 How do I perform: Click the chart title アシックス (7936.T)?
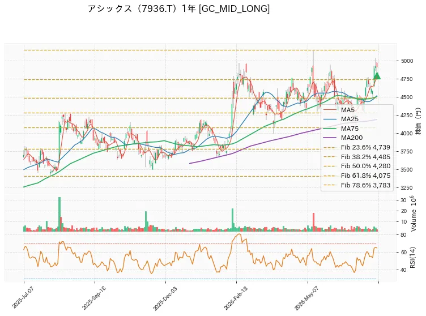[x=133, y=8]
